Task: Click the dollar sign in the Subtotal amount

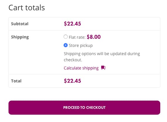Action: [65, 24]
